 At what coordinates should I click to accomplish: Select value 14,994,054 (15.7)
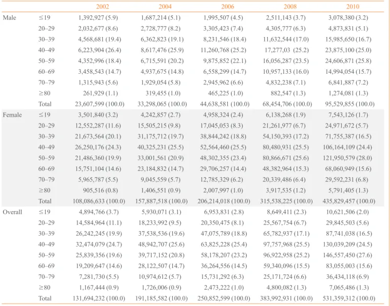tap(348, 72)
